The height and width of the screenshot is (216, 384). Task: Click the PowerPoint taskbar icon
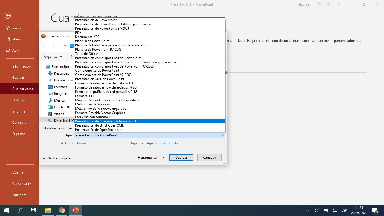75,210
